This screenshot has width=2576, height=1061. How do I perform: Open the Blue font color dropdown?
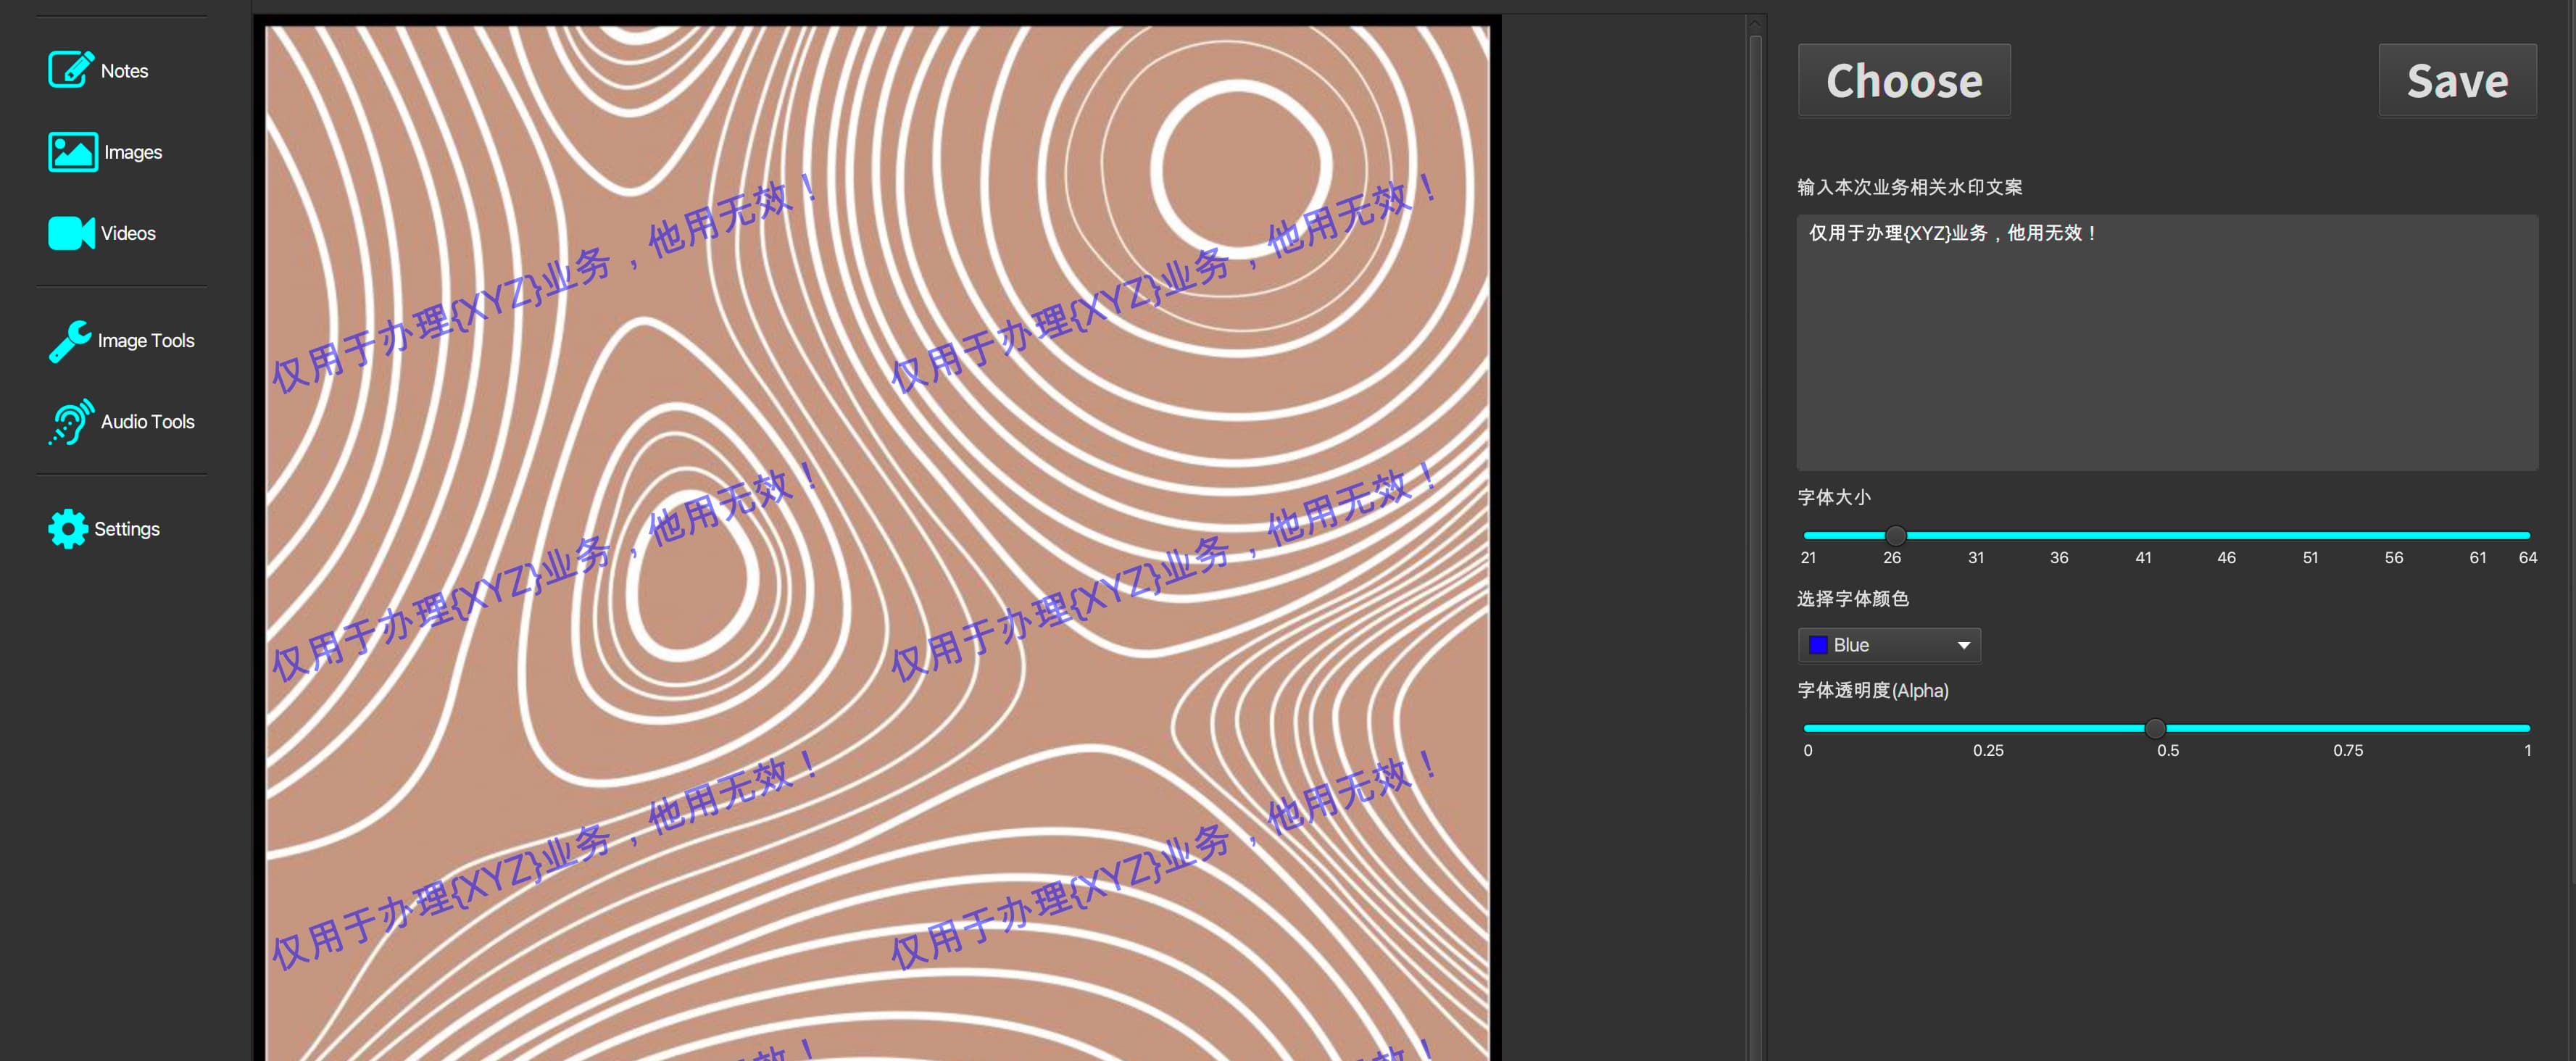click(1889, 645)
